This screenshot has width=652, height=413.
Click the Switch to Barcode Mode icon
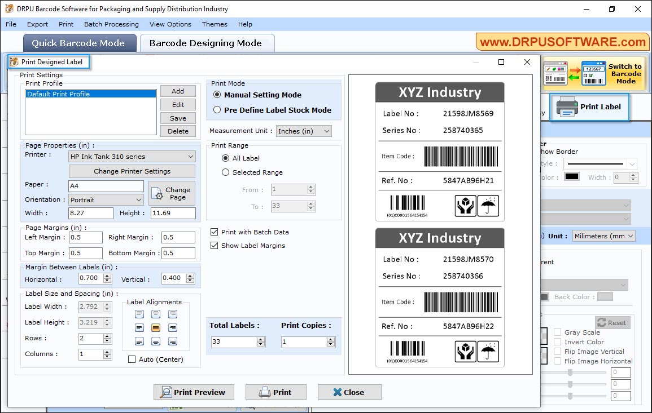593,73
